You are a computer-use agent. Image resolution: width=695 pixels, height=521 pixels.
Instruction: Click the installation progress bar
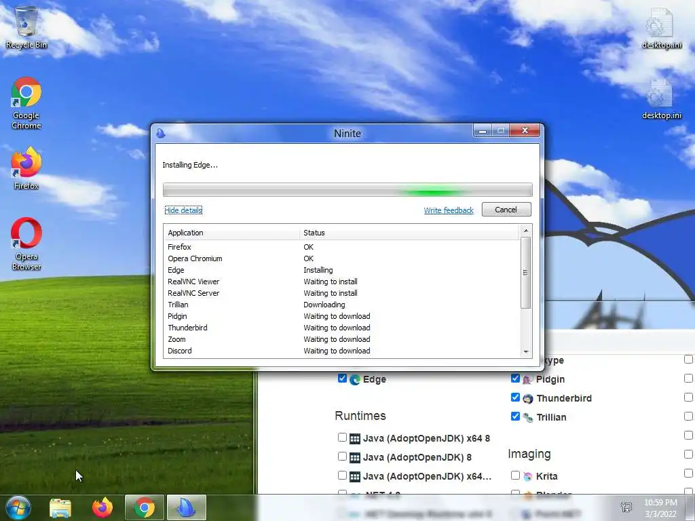click(347, 190)
